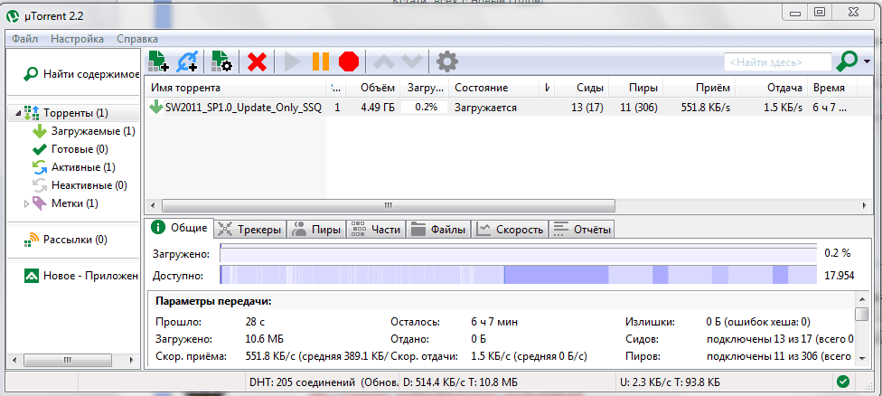Click the purple tag Метки icon
The width and height of the screenshot is (882, 396).
coord(40,203)
